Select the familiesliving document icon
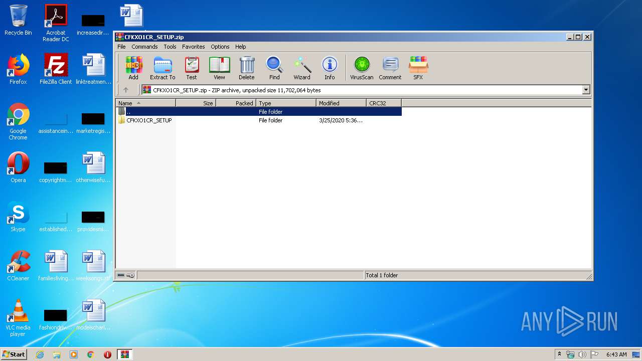 pos(56,266)
